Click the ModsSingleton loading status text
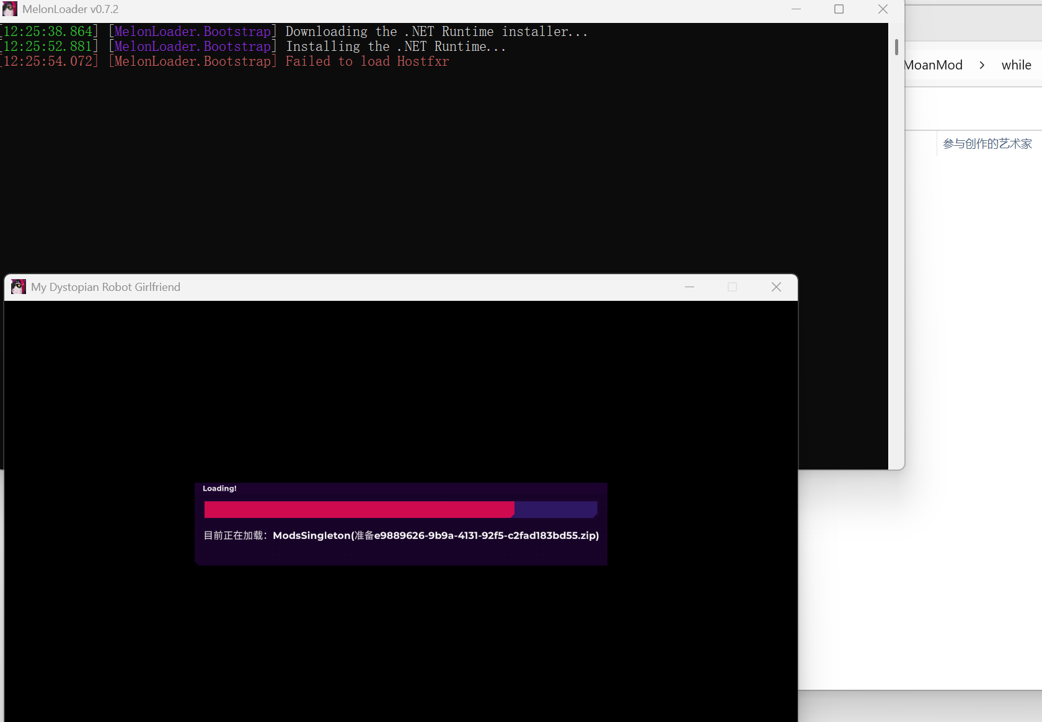 pyautogui.click(x=402, y=535)
